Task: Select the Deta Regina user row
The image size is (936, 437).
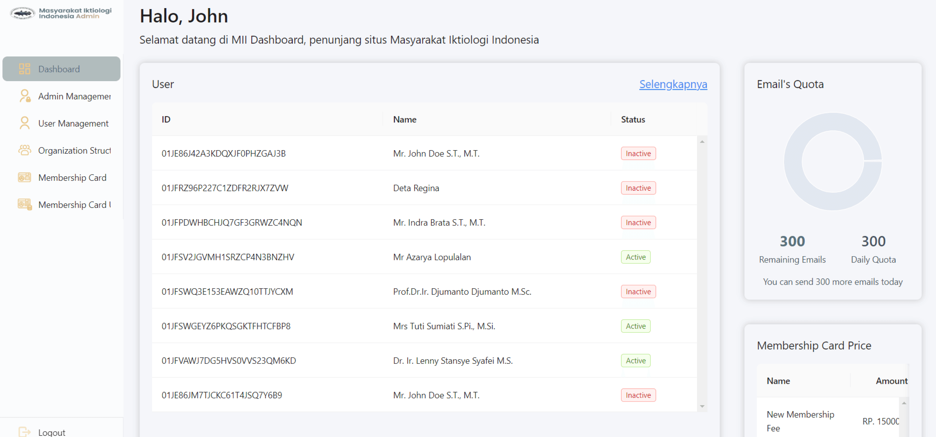Action: (416, 188)
